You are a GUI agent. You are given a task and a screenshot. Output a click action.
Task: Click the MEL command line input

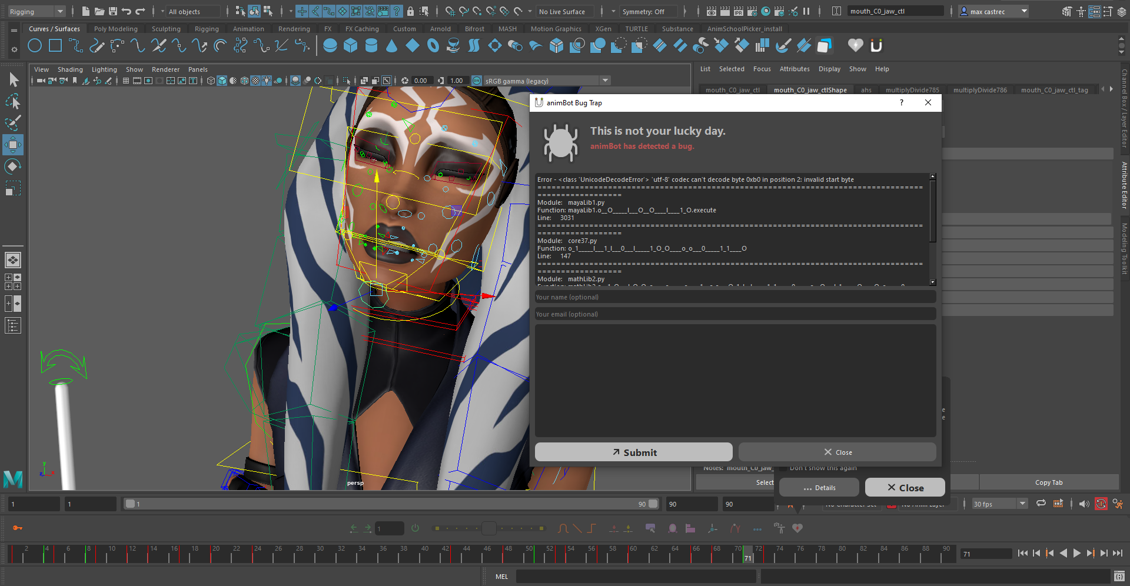click(636, 576)
